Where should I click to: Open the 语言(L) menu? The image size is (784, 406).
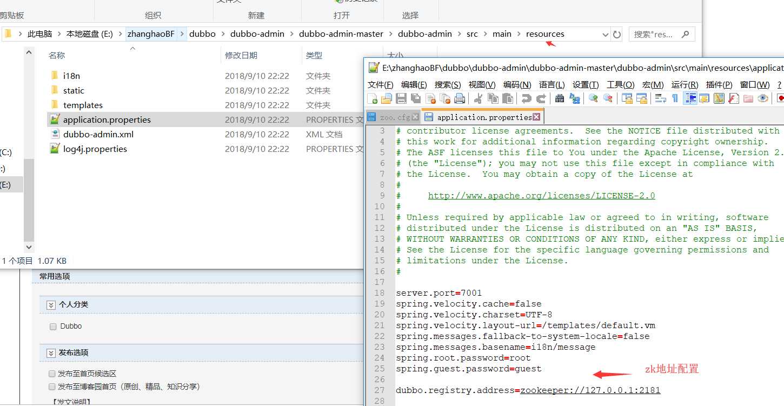tap(552, 85)
